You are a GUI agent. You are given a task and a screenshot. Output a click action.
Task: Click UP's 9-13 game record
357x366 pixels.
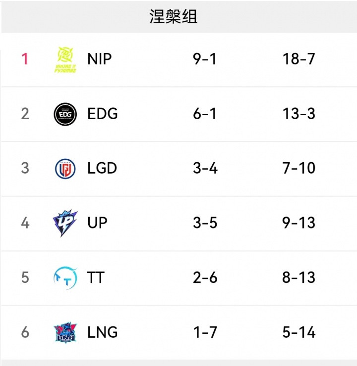pyautogui.click(x=298, y=223)
